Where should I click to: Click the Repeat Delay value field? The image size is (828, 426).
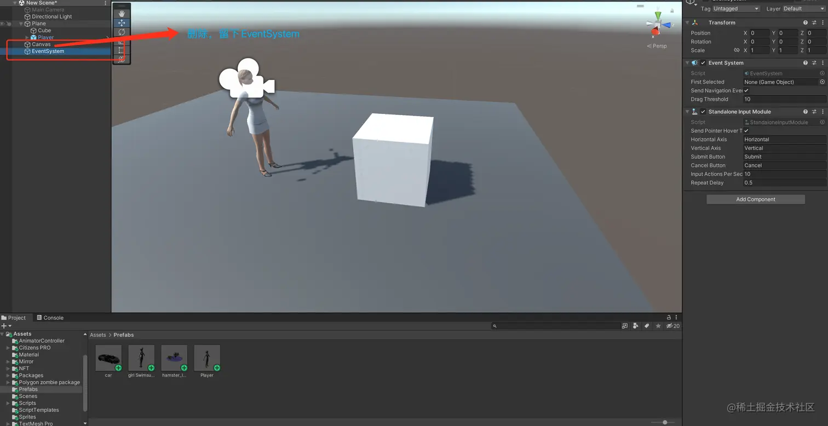(784, 183)
